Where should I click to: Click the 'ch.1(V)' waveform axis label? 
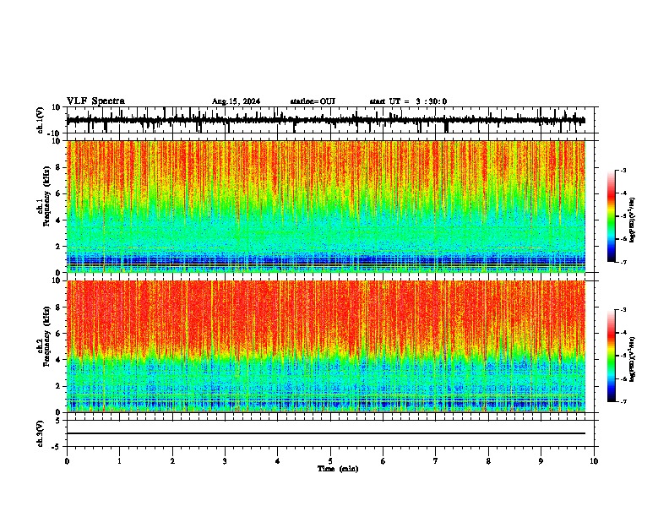point(41,120)
